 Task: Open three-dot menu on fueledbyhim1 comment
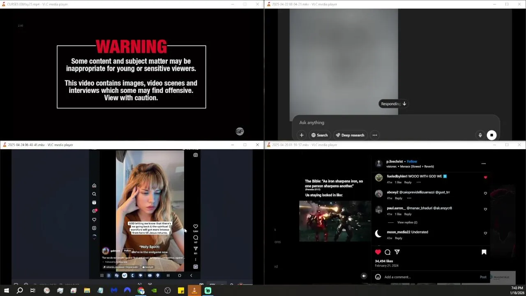418,182
